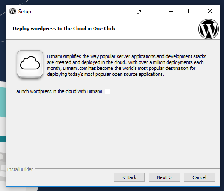This screenshot has width=224, height=191.
Task: Go to the previous step with Back
Action: [129, 177]
